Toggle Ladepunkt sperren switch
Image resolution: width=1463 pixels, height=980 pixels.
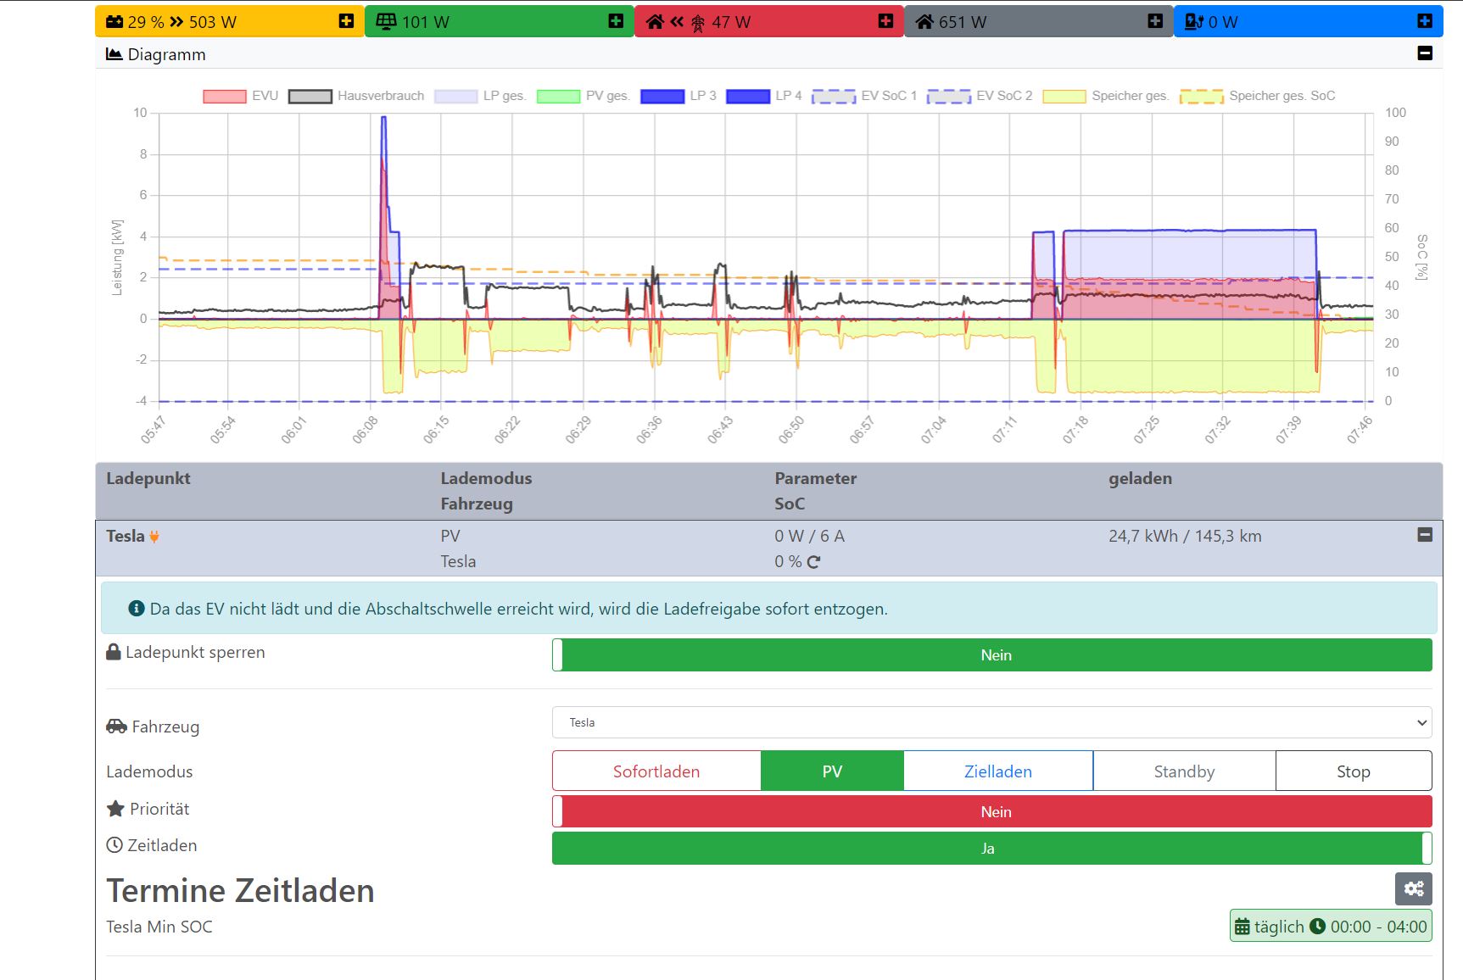[991, 655]
